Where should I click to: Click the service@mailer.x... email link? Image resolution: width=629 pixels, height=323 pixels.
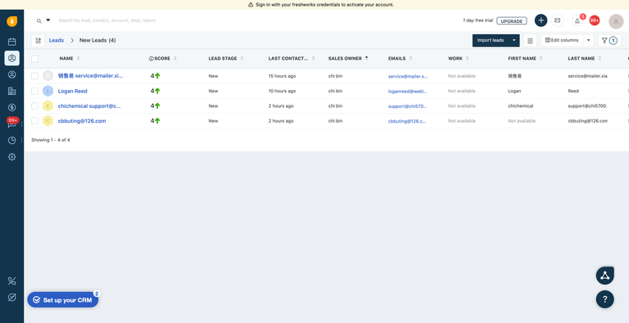click(408, 76)
